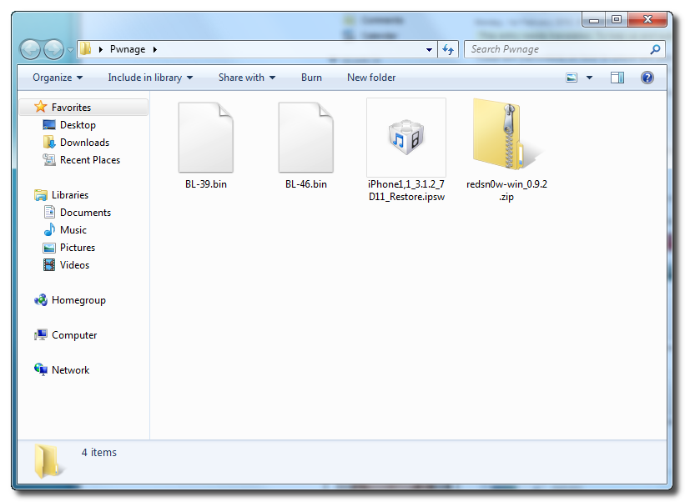Viewport: 685px width, 502px height.
Task: Click the Downloads folder icon
Action: click(49, 142)
